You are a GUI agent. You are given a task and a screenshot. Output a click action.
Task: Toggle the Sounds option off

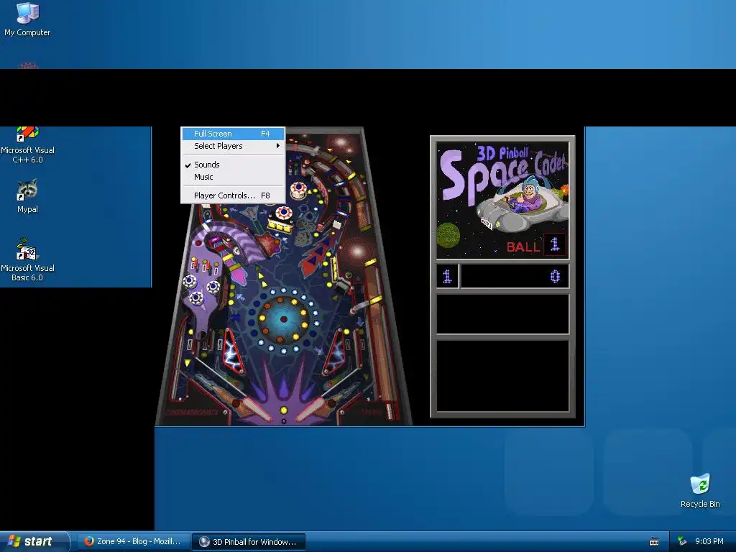pos(232,165)
